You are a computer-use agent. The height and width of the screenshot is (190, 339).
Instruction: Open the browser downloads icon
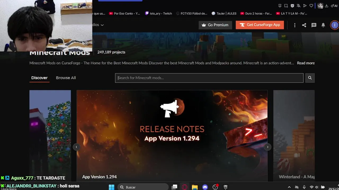(327, 6)
